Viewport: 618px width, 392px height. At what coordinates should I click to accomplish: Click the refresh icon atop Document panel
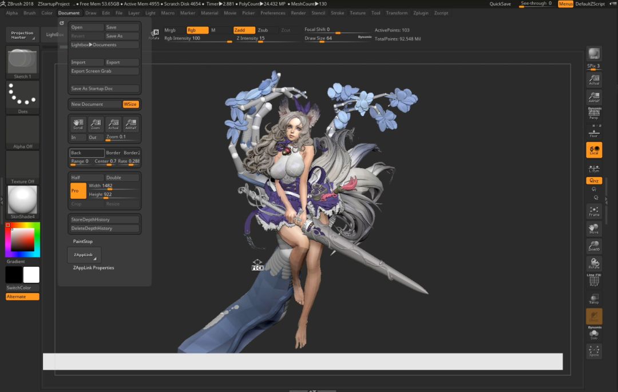tap(62, 23)
